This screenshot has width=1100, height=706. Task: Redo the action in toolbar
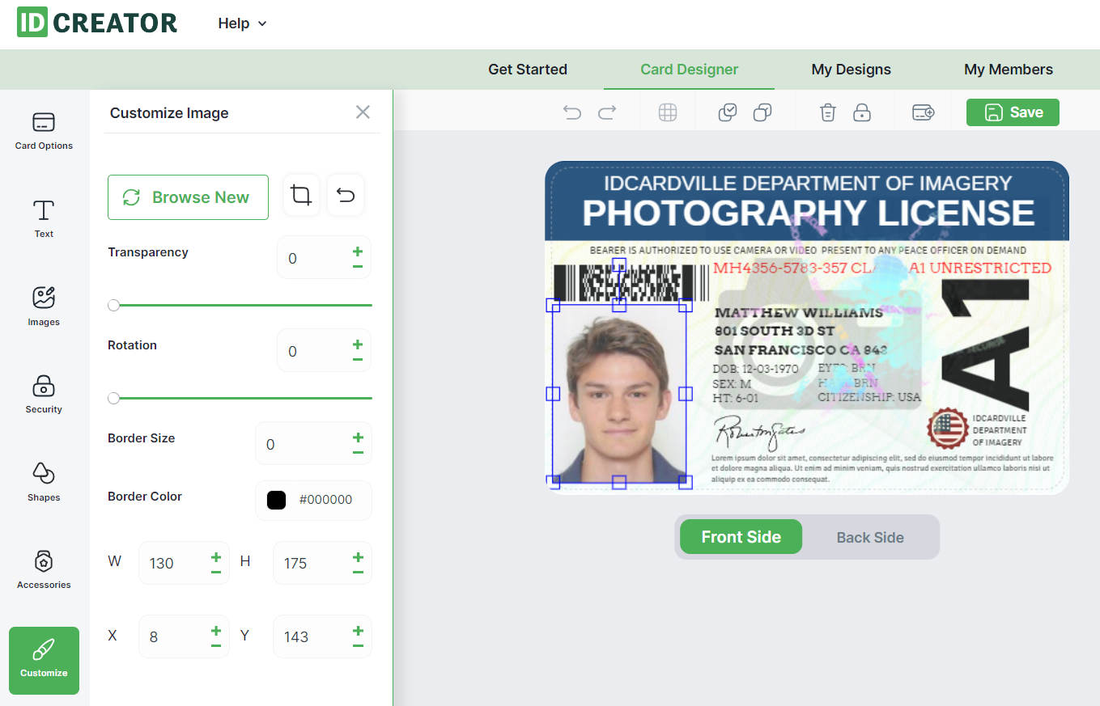tap(607, 112)
